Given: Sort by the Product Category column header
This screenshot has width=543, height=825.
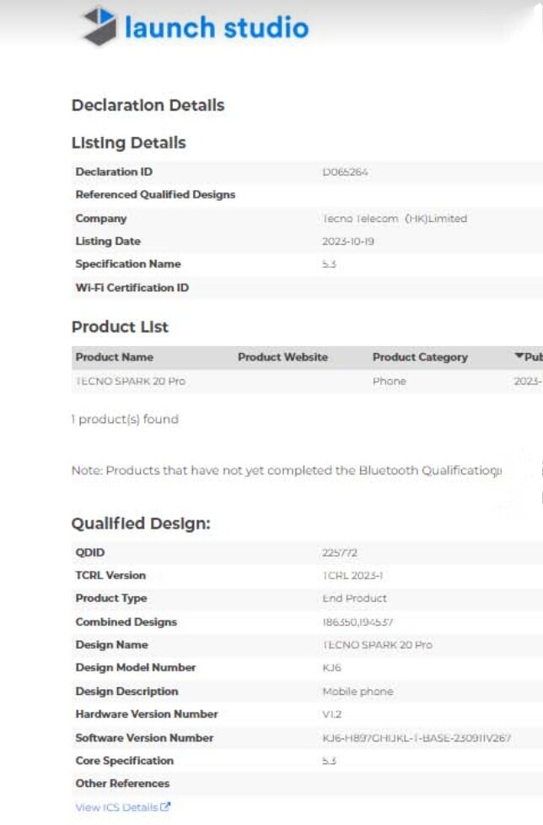Looking at the screenshot, I should [420, 357].
